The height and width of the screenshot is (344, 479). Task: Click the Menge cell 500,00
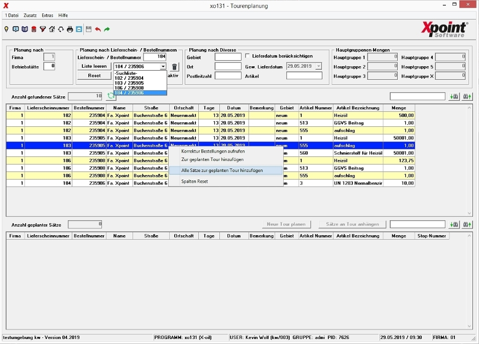tap(399, 115)
